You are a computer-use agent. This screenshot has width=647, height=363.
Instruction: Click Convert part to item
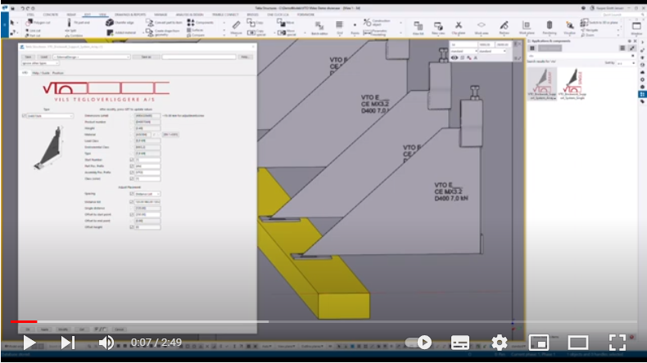[x=164, y=22]
